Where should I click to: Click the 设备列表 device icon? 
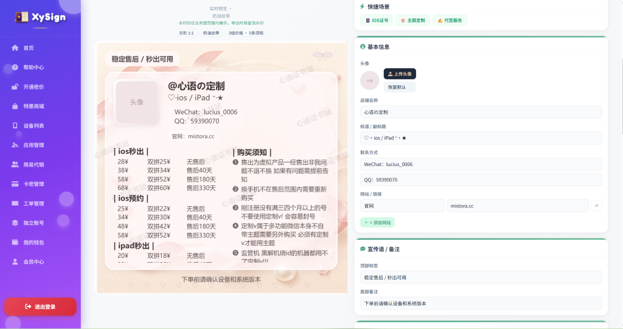coord(15,125)
